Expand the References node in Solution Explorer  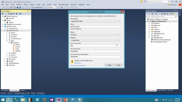coord(149,25)
